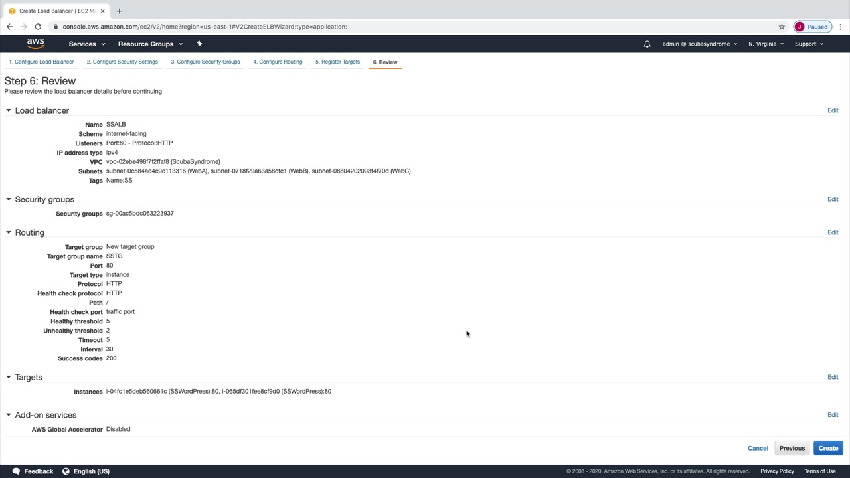Click the AWS Global Accelerator Disabled value
850x478 pixels.
[118, 429]
